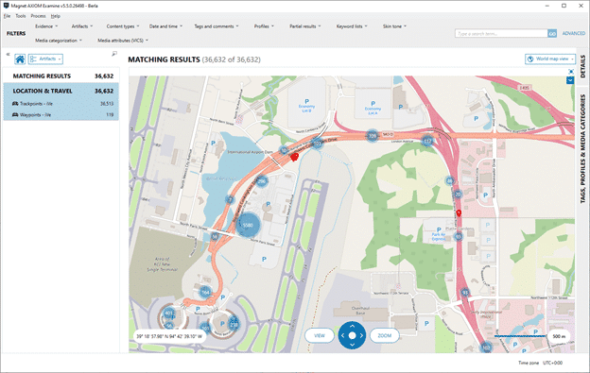
Task: Open ADVANCED search link
Action: (x=574, y=33)
